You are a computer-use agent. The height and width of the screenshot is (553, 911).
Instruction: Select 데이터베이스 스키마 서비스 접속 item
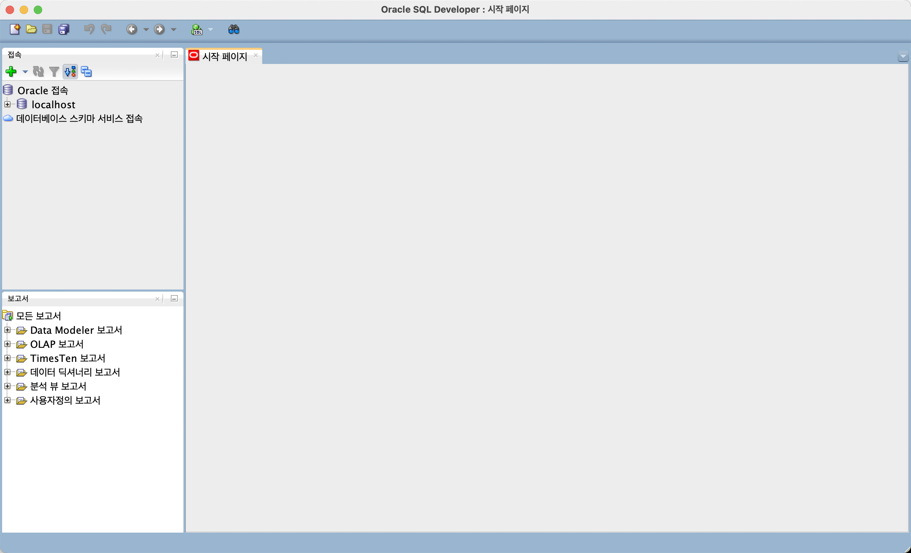[79, 118]
